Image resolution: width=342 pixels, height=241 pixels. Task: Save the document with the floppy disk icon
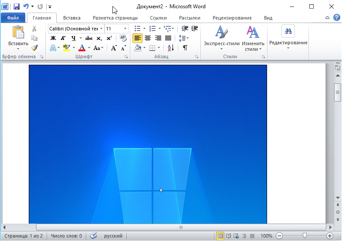point(17,7)
